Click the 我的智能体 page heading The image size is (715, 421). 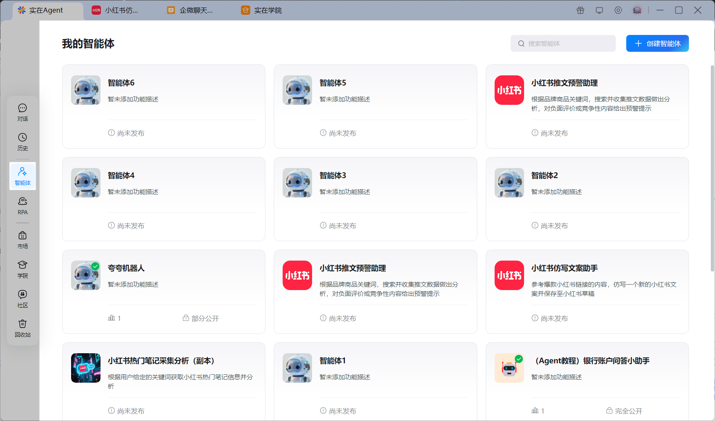pos(88,44)
